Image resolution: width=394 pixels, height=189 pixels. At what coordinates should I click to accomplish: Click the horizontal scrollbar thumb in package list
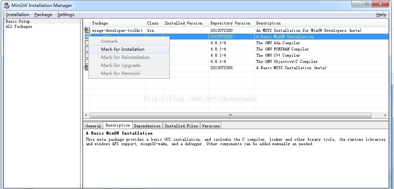[230, 115]
